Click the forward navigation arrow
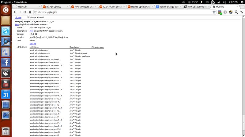 (x=20, y=12)
